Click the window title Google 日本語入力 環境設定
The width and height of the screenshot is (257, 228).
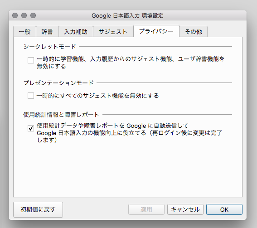tap(127, 15)
